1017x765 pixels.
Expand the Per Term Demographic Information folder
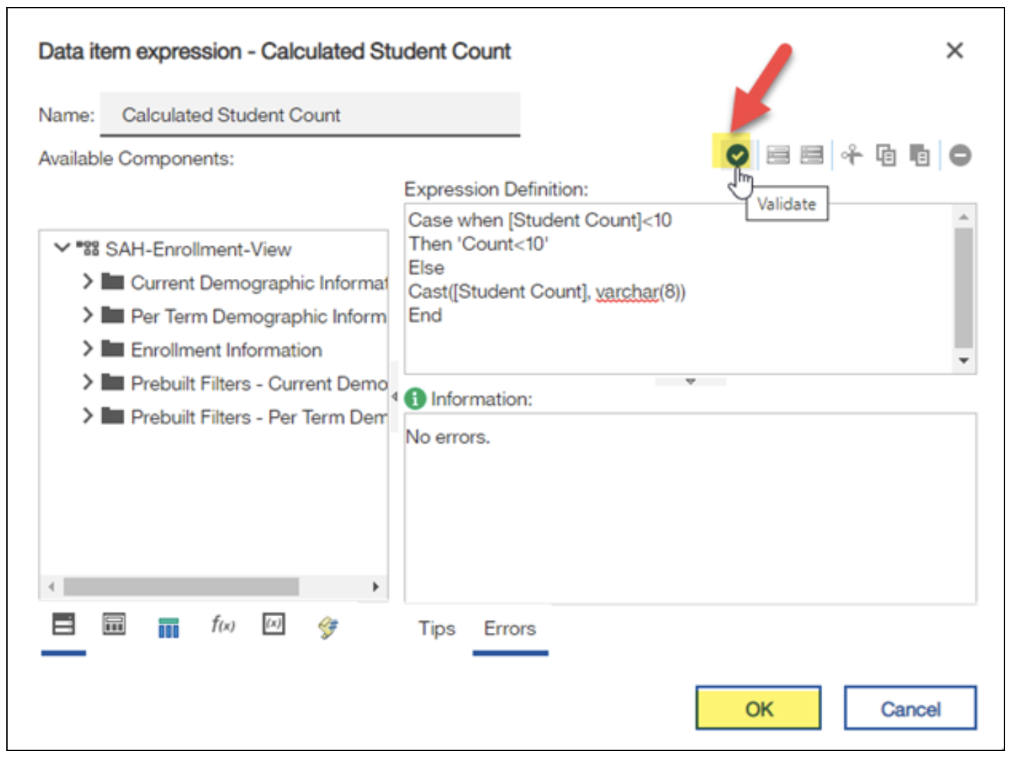87,315
